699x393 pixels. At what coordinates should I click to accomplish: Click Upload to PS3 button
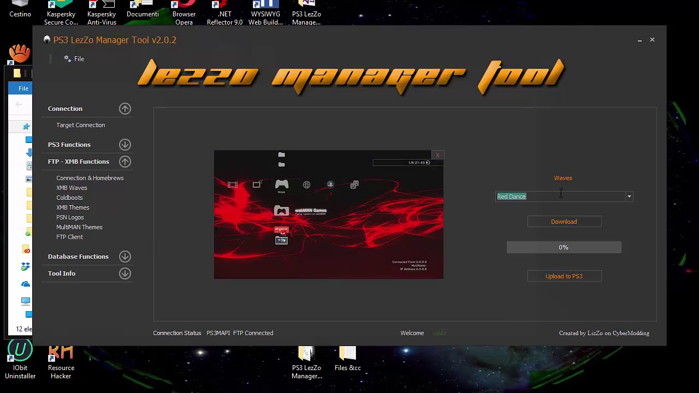(564, 276)
